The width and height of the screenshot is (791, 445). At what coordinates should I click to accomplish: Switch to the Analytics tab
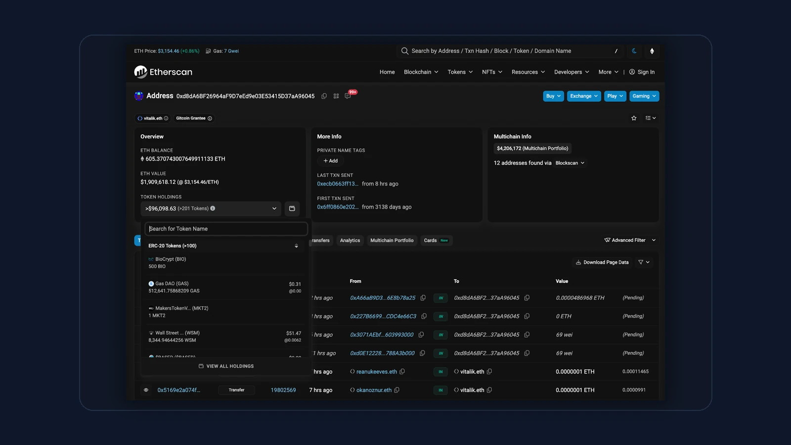pos(350,240)
